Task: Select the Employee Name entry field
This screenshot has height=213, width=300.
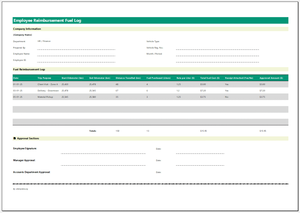Action: [76, 56]
